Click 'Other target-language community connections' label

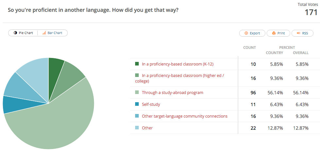pyautogui.click(x=185, y=116)
